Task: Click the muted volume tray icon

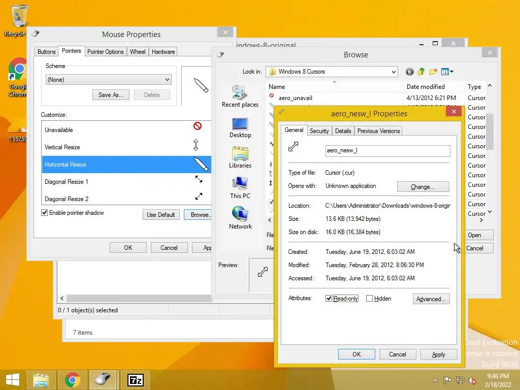Action: (x=472, y=380)
